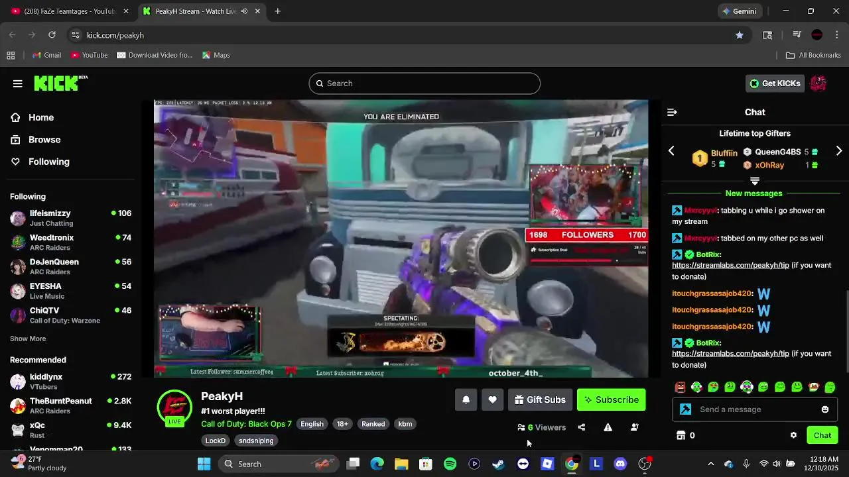Insert the headphones frog emote
The width and height of the screenshot is (849, 477).
(747, 387)
